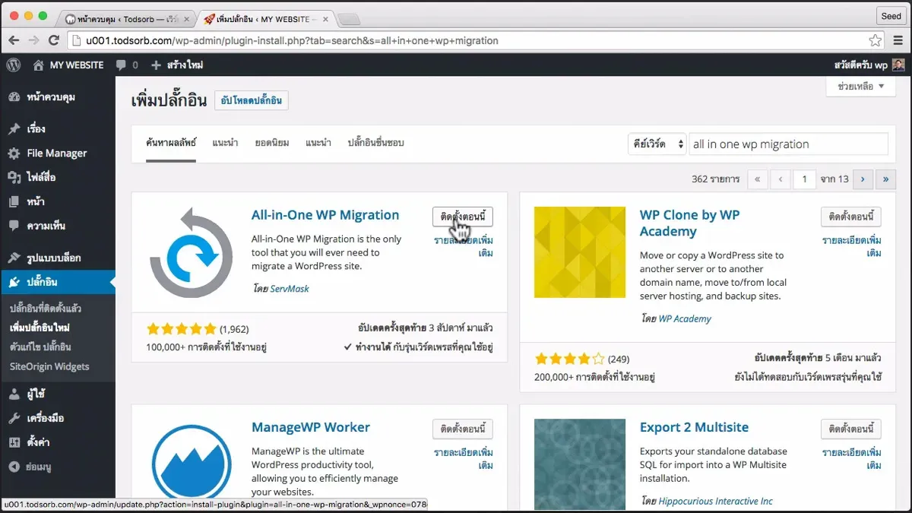Open the คีย์เวิร์ด search filter dropdown
Image resolution: width=912 pixels, height=513 pixels.
657,144
